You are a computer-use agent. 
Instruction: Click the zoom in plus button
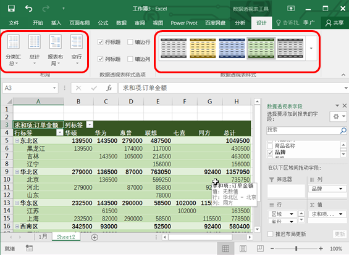coord(321,249)
